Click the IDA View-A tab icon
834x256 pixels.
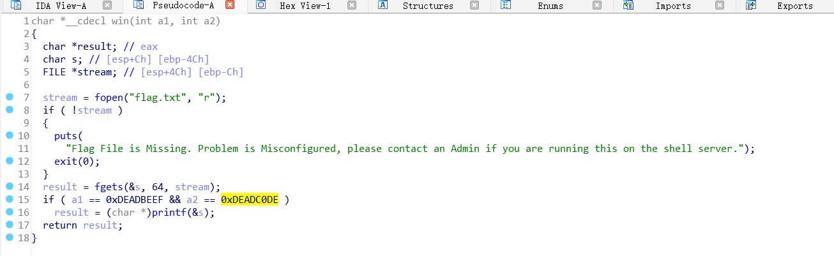(x=17, y=6)
